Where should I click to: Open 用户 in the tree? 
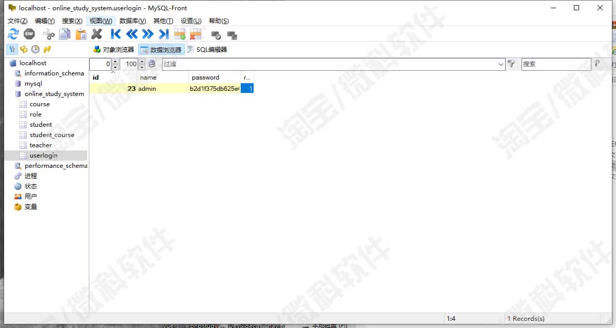[x=31, y=197]
